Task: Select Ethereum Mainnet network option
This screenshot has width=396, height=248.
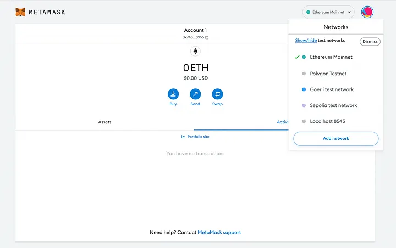Action: tap(331, 57)
